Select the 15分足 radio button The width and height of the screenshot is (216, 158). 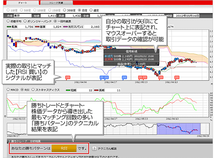[50, 10]
